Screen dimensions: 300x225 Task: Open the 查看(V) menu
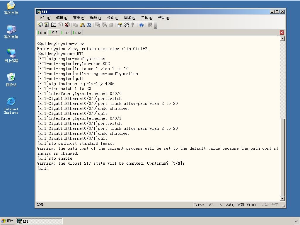click(x=79, y=18)
